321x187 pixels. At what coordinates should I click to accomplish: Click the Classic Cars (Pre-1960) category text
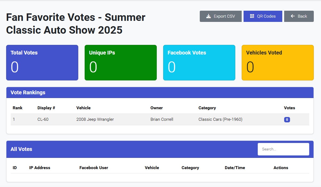click(x=220, y=119)
